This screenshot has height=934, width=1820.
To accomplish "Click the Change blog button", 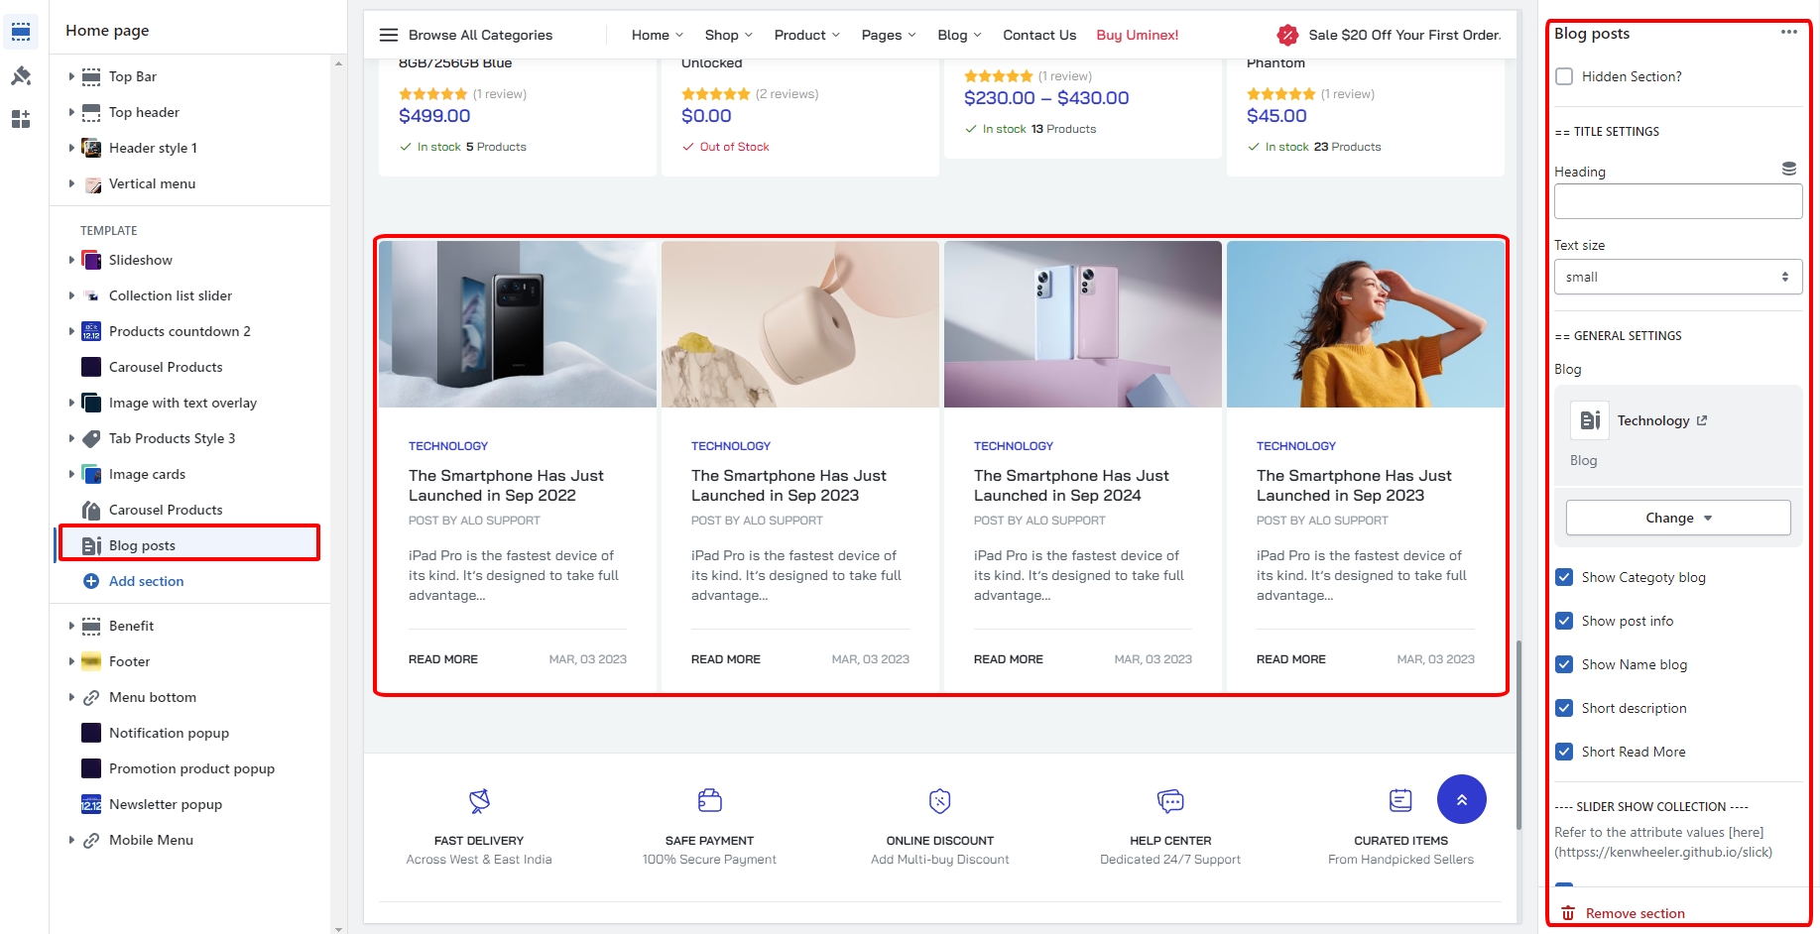I will (x=1677, y=518).
